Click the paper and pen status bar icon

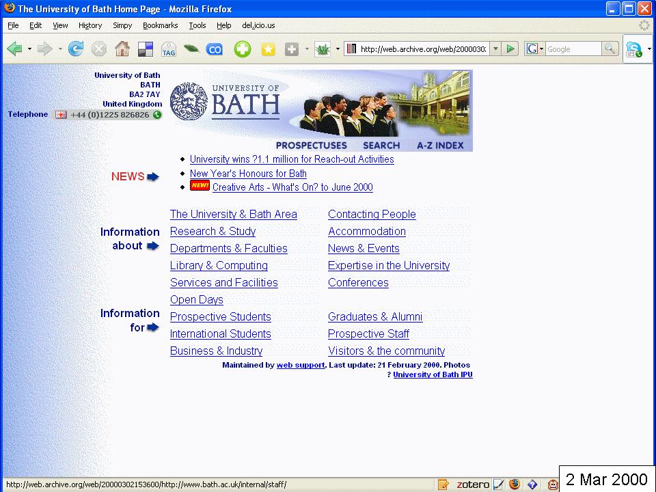point(498,484)
